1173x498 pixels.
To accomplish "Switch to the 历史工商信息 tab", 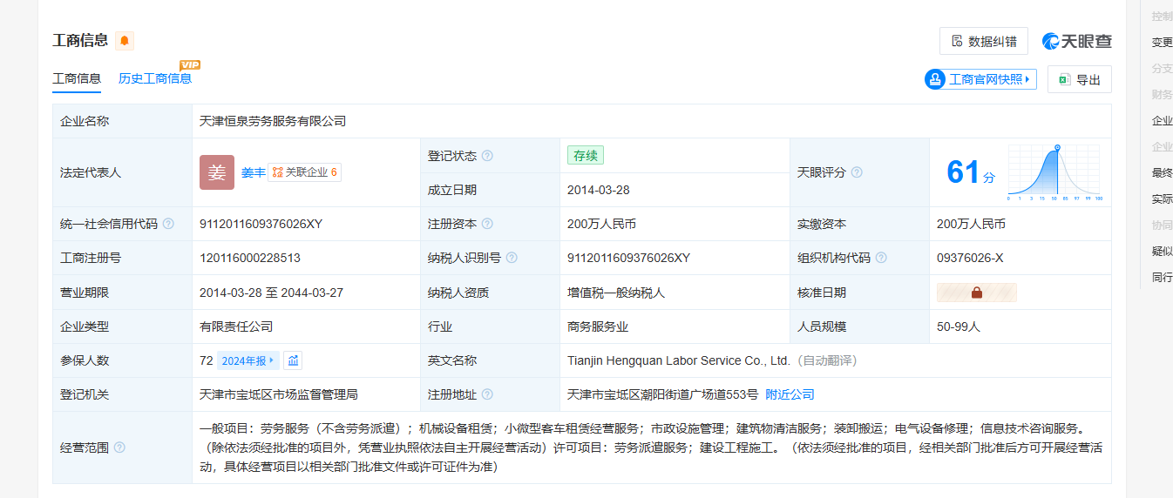I will pyautogui.click(x=155, y=78).
